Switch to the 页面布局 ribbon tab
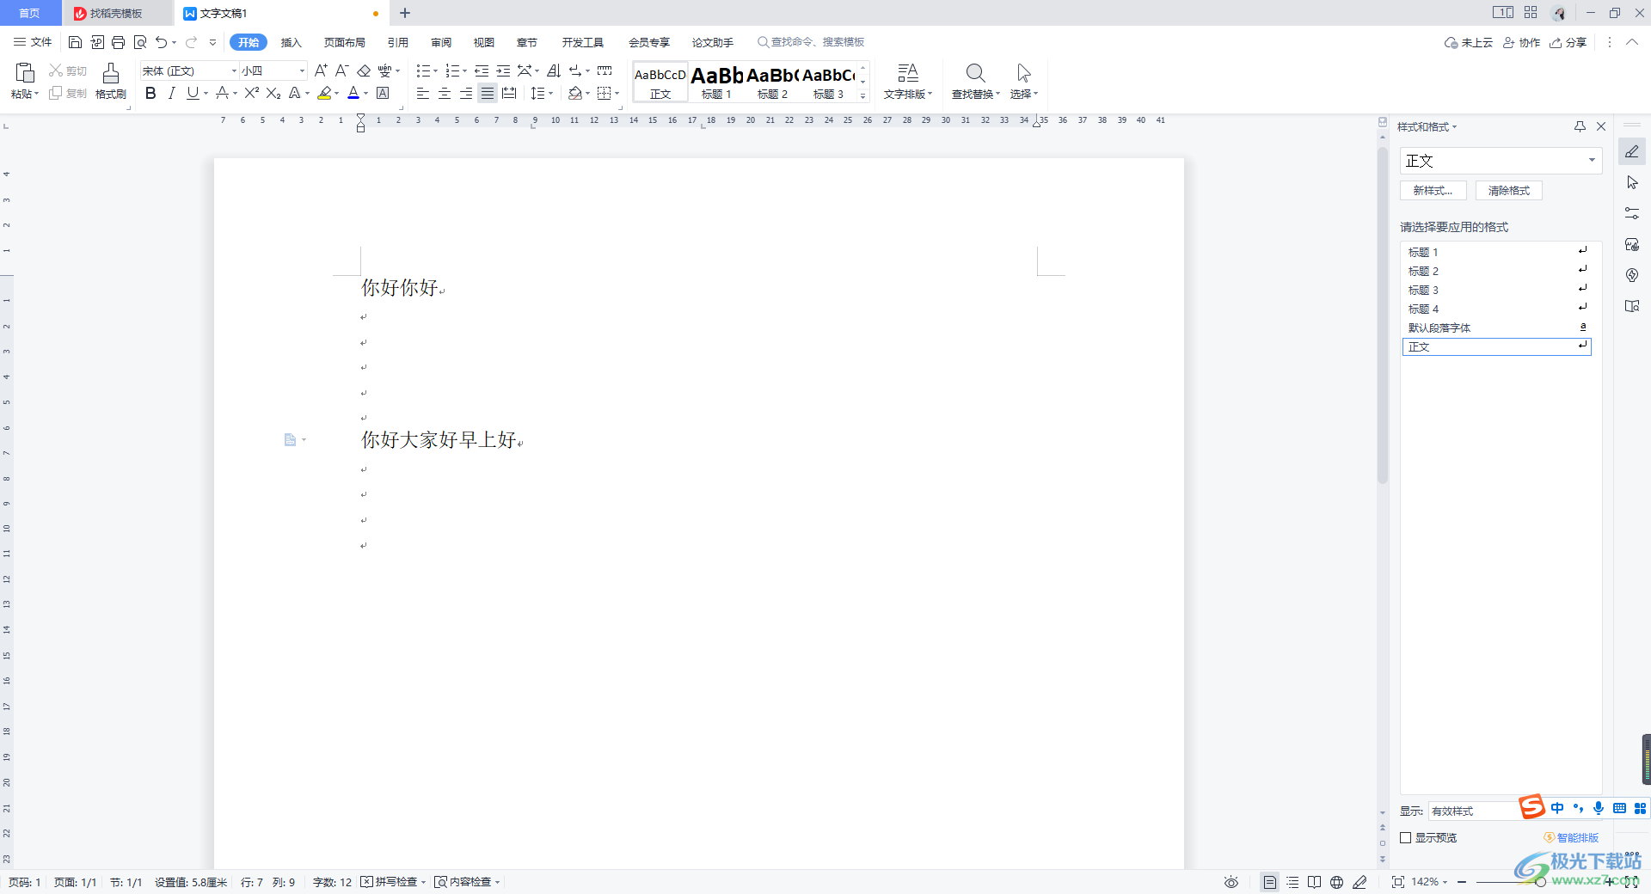The height and width of the screenshot is (894, 1651). [345, 42]
